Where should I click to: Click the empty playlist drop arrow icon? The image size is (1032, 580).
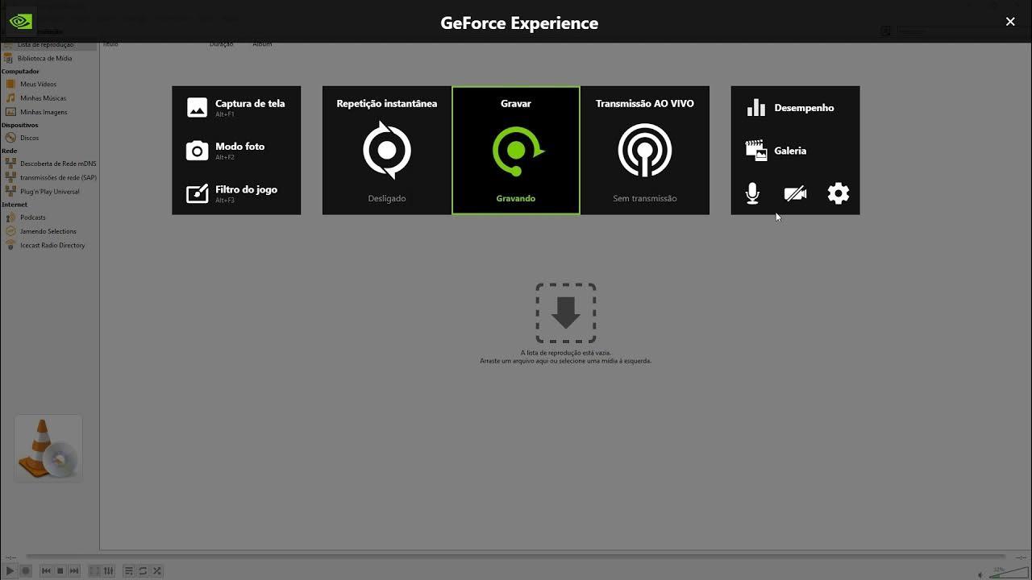pyautogui.click(x=566, y=313)
